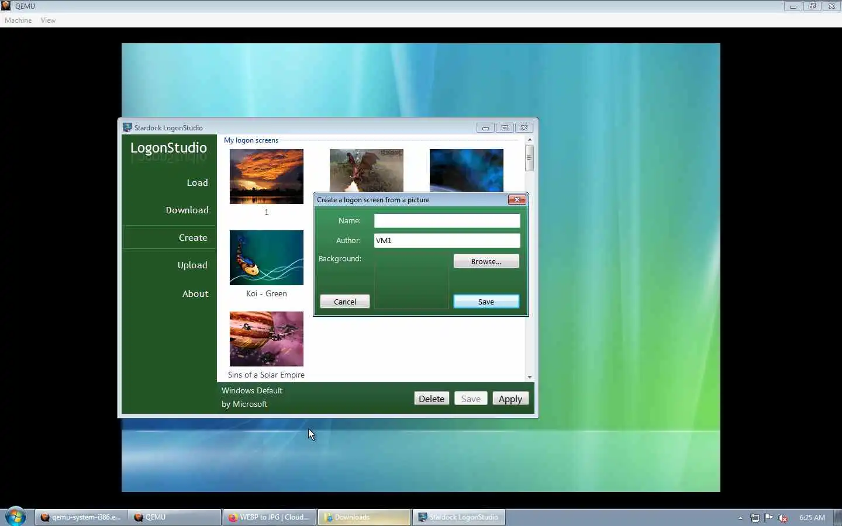This screenshot has width=842, height=526.
Task: Click the LogonStudio title bar app icon
Action: tap(127, 127)
